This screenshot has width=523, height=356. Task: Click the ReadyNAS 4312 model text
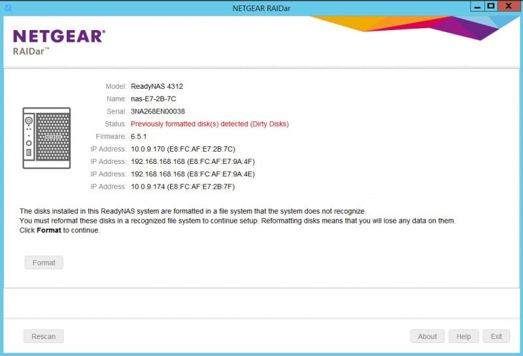coord(157,86)
